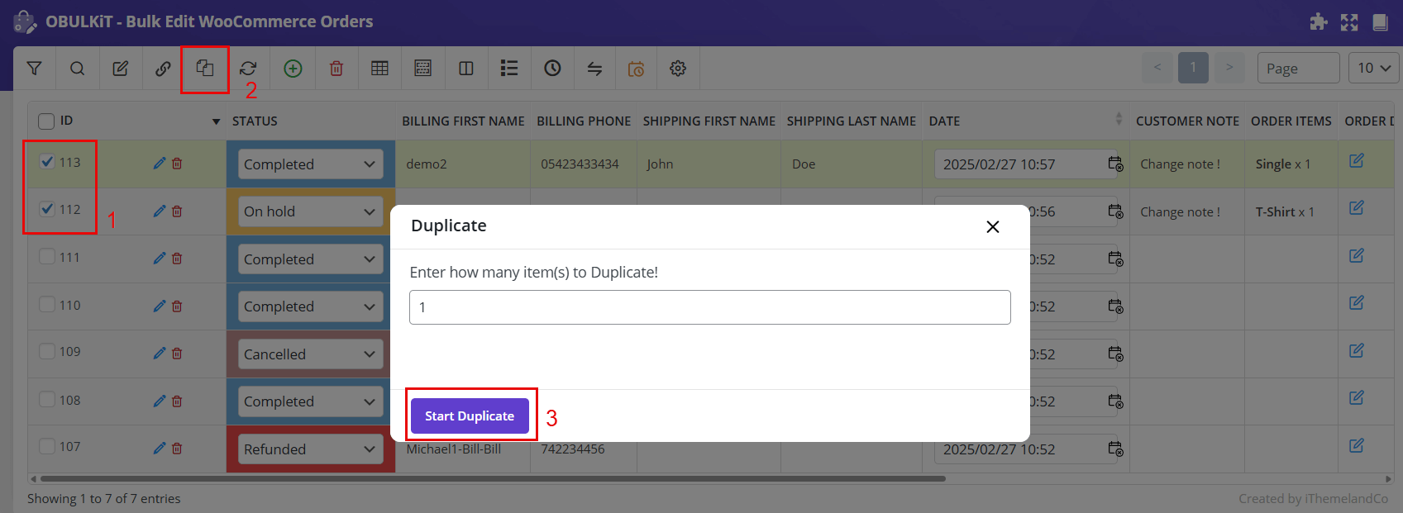Check the order 111 checkbox
1403x513 pixels.
(47, 257)
